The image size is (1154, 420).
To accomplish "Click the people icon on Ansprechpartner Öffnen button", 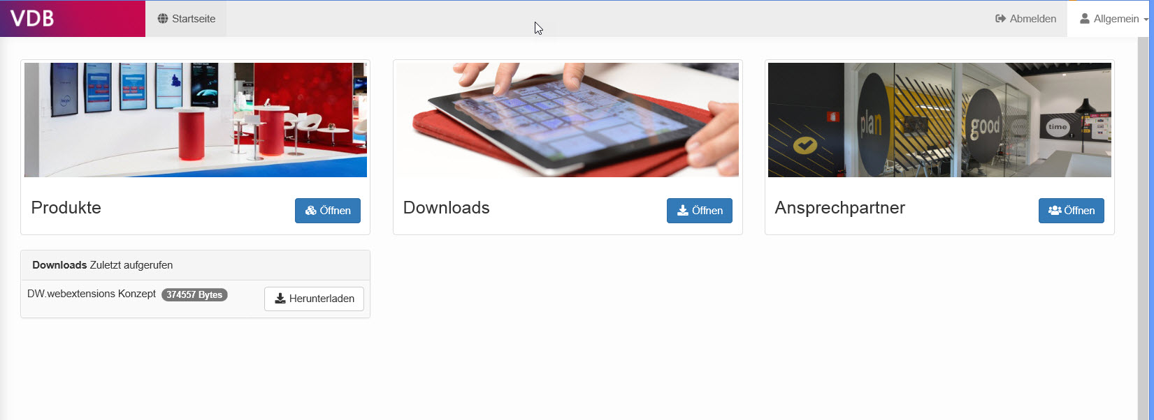I will click(1055, 211).
